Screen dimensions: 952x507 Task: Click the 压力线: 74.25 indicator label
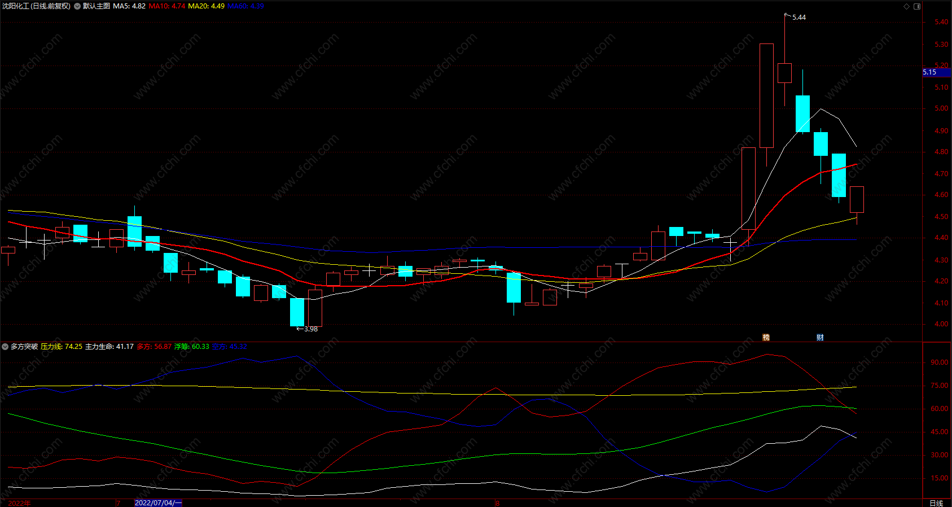62,347
